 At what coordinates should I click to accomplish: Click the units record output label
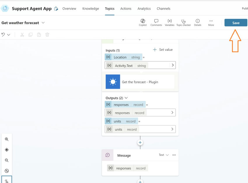click(121, 121)
